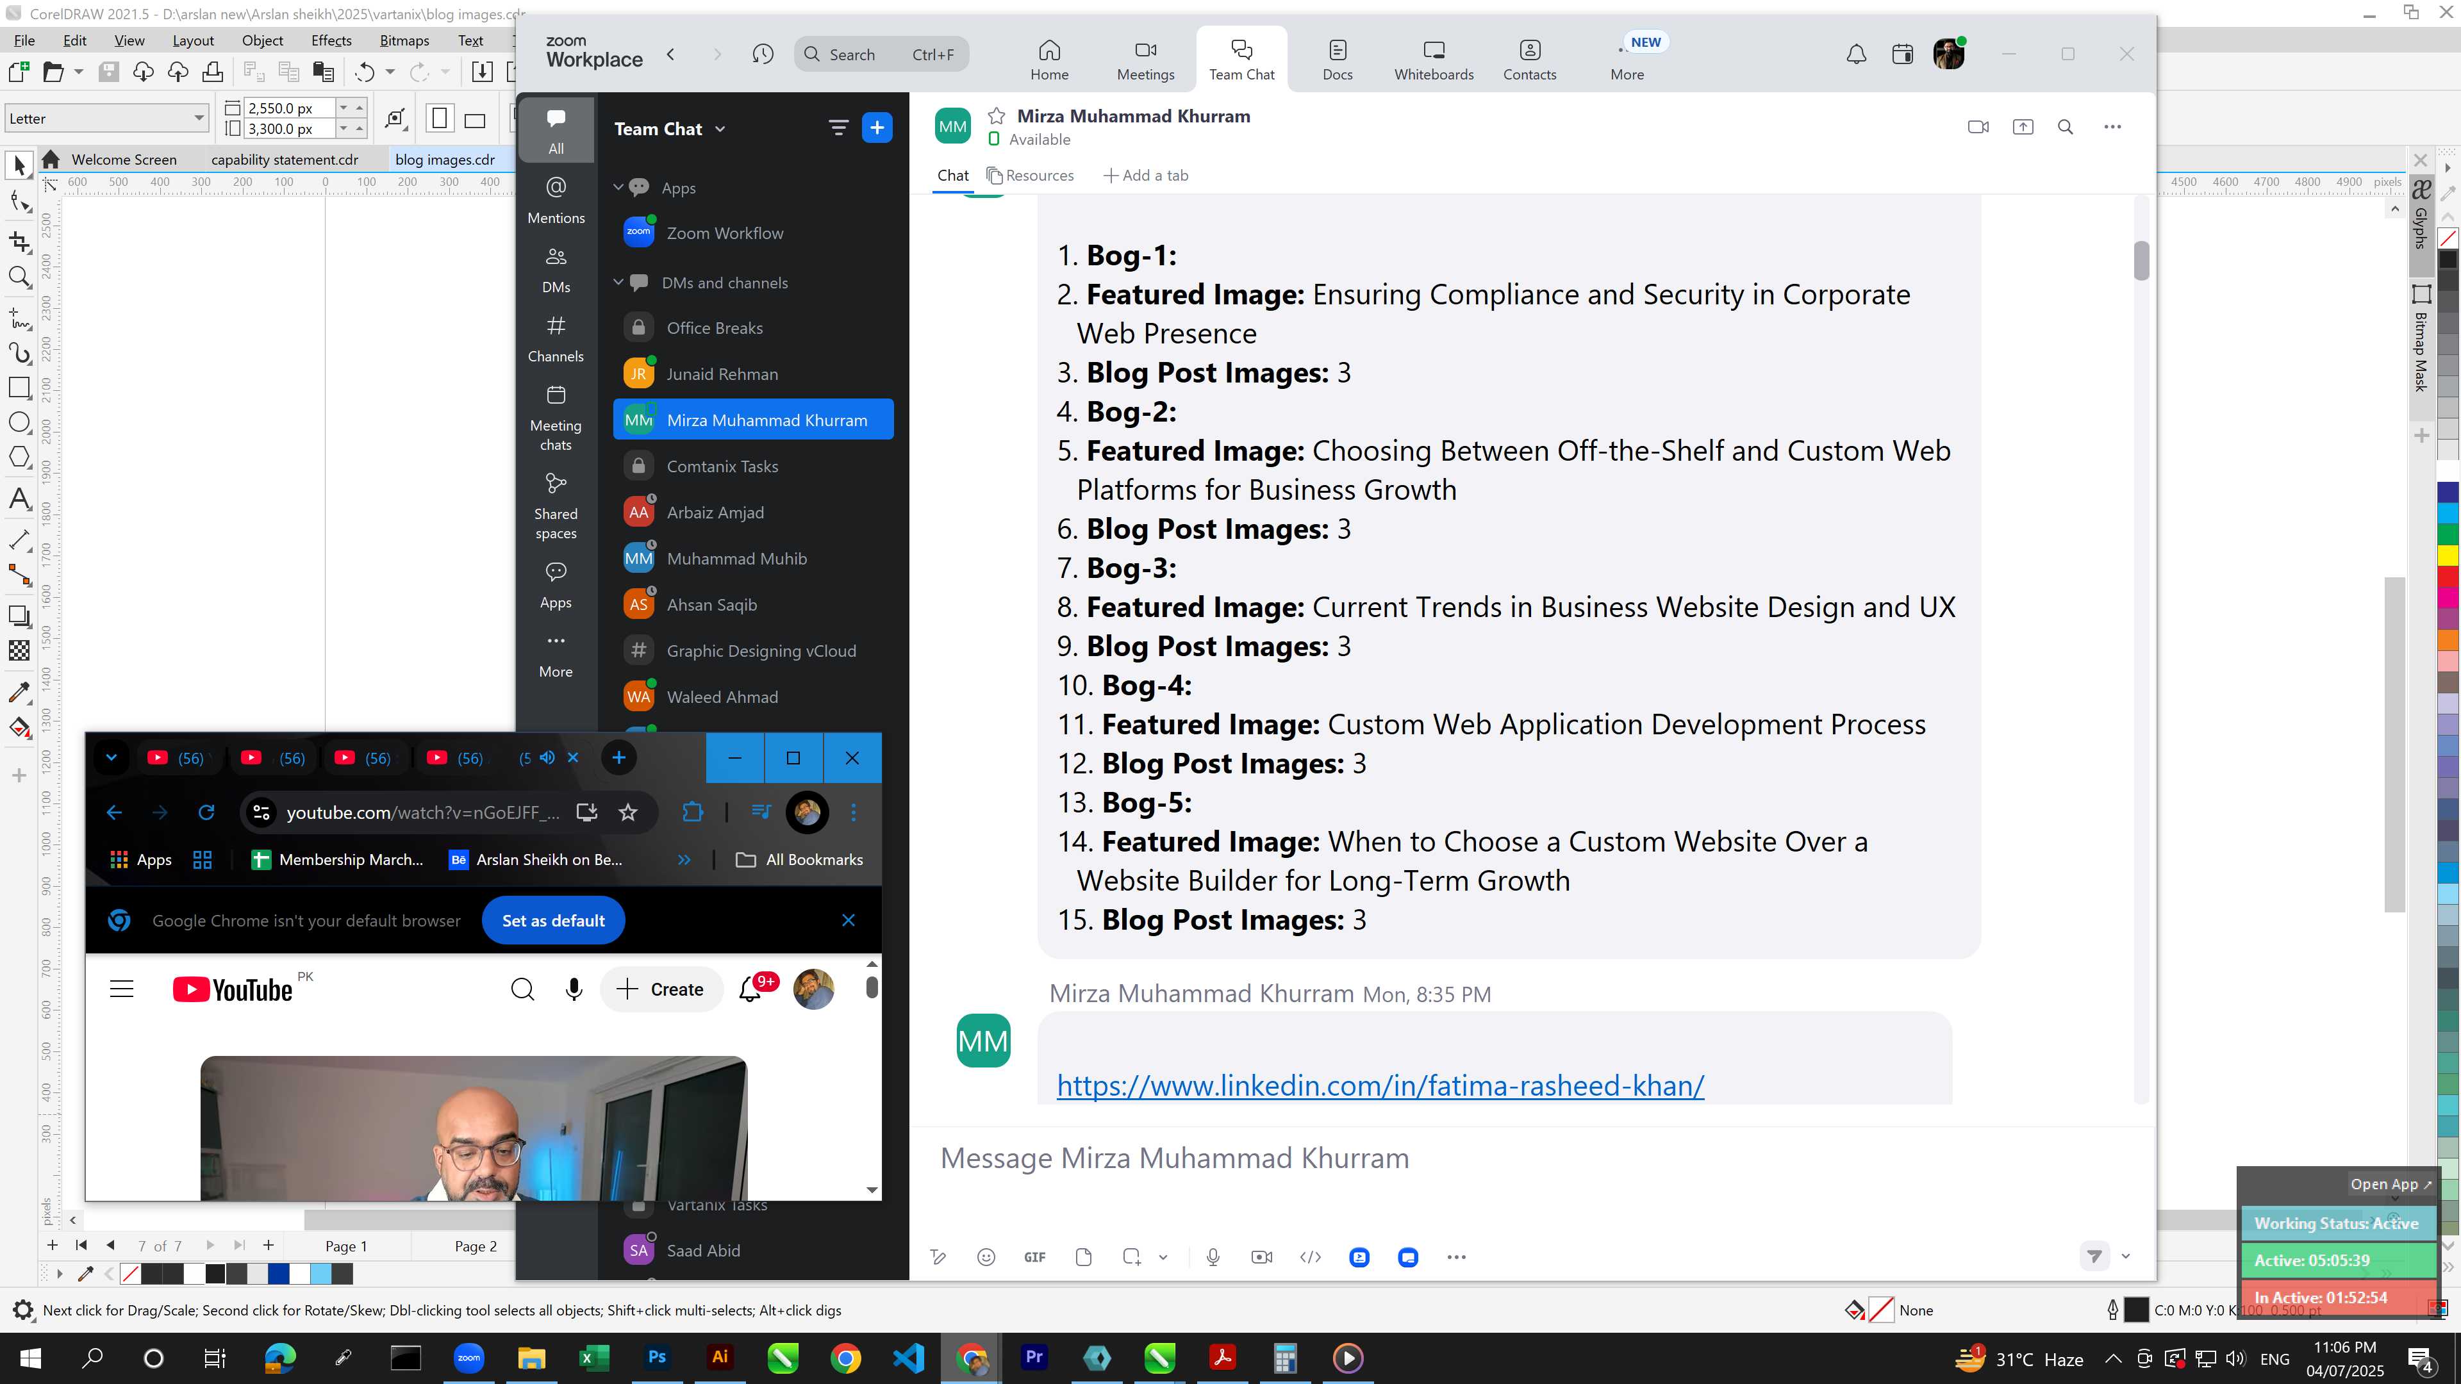Screen dimensions: 2461x1384
Task: Click YouTube search icon in Chrome
Action: pyautogui.click(x=522, y=989)
